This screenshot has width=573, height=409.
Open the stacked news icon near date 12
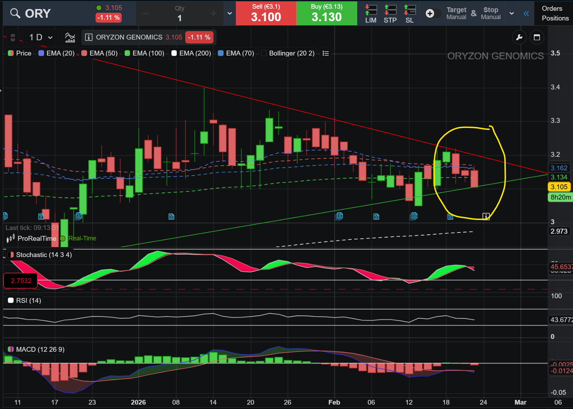[x=414, y=216]
